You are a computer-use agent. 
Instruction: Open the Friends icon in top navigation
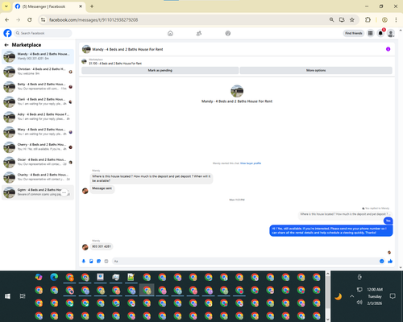click(x=199, y=33)
